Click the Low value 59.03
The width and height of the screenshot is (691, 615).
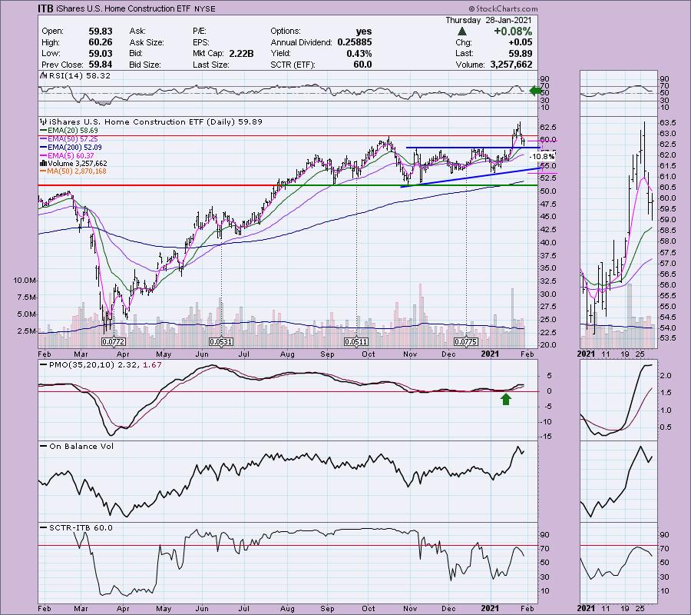click(x=101, y=53)
